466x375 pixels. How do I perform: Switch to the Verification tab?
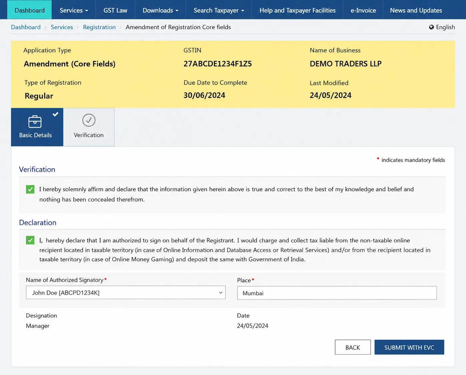[89, 127]
